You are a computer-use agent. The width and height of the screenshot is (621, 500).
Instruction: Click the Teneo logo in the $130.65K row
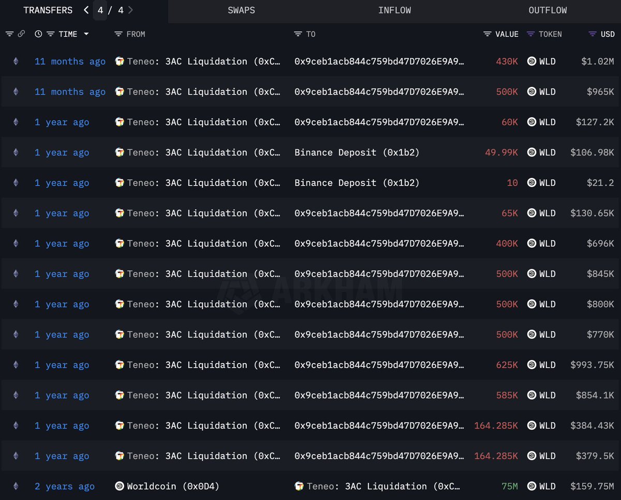coord(120,214)
